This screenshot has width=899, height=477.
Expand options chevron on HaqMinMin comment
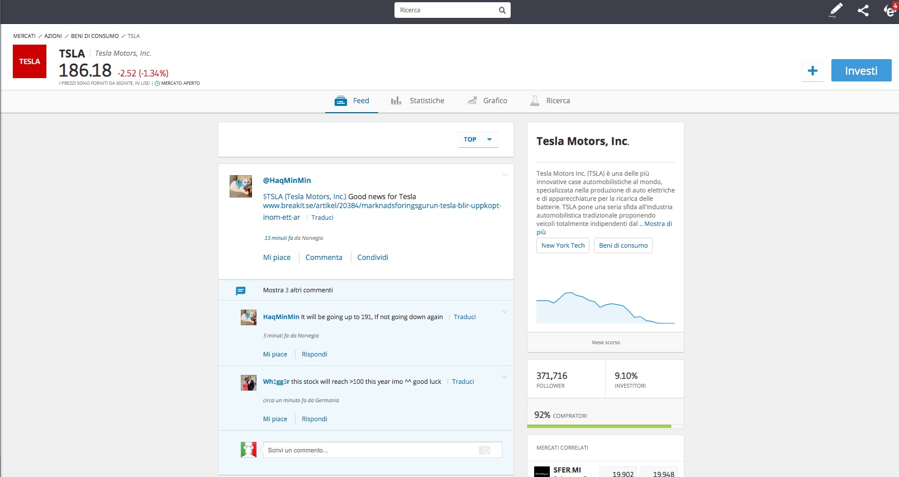(505, 312)
